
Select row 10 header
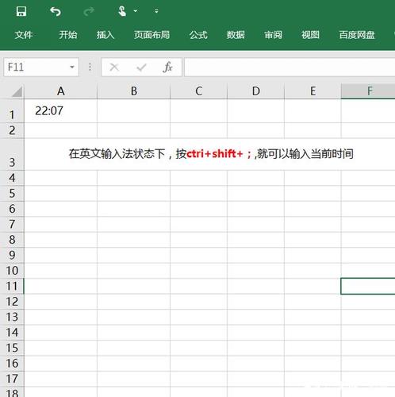(x=12, y=271)
